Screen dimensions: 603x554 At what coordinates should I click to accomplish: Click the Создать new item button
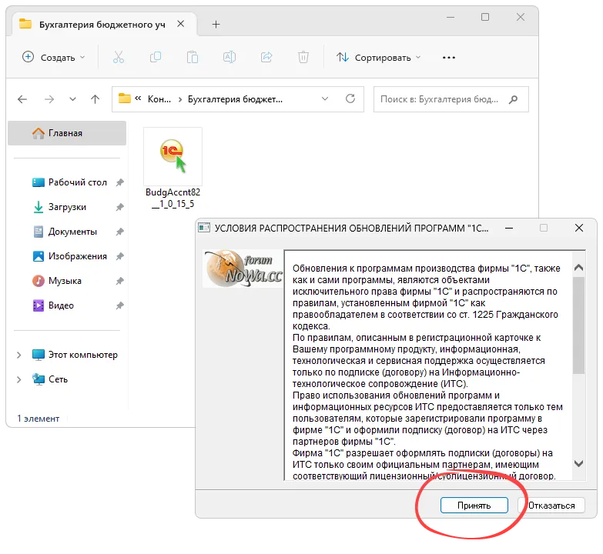[x=53, y=57]
